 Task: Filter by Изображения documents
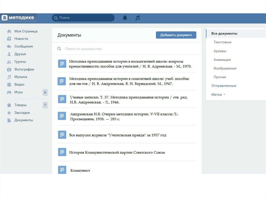225,68
